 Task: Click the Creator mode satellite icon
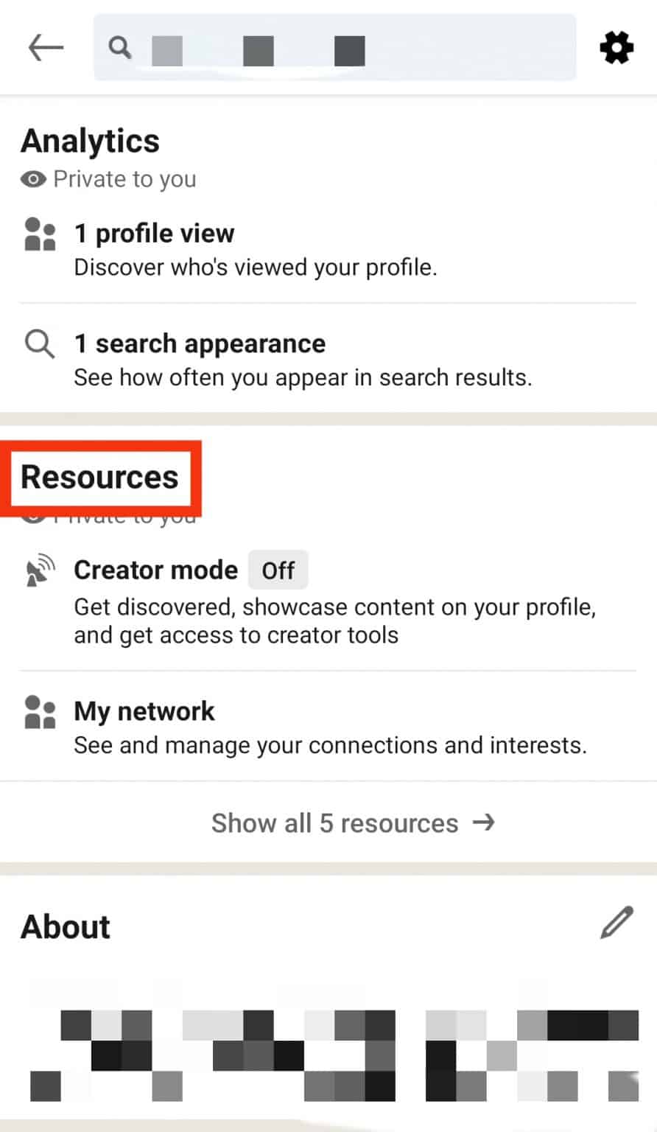pos(38,569)
